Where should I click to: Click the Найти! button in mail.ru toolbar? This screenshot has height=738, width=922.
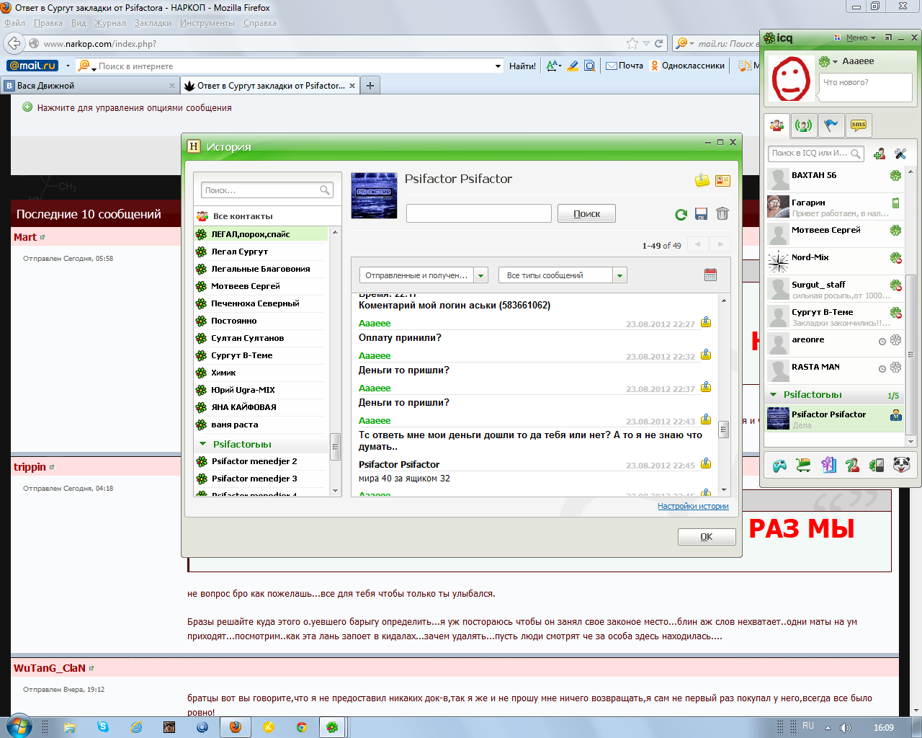(522, 66)
